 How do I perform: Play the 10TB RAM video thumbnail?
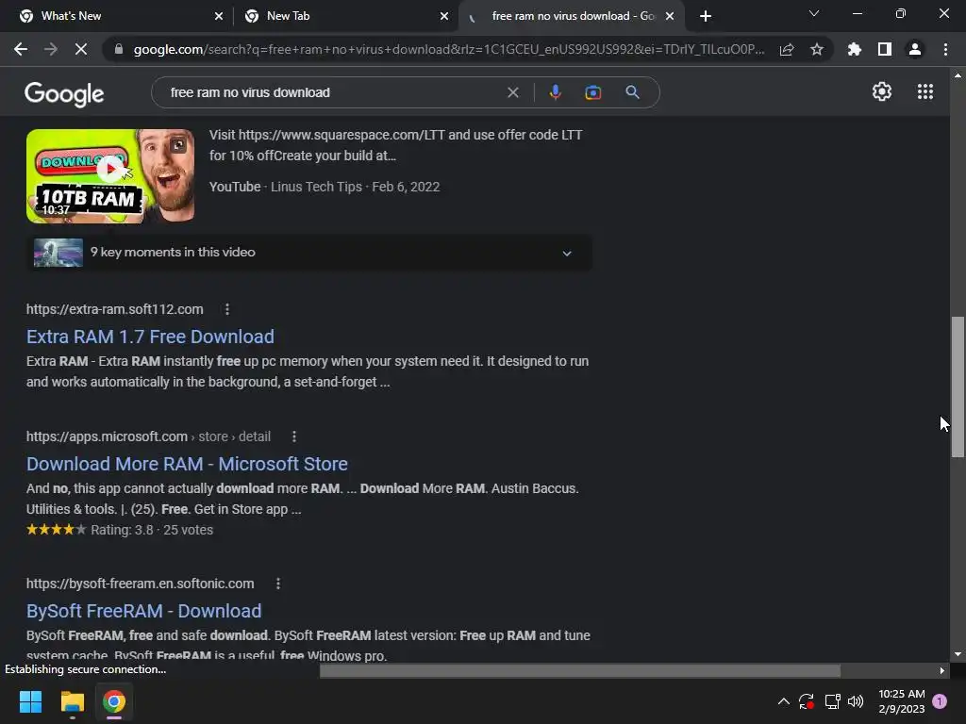pos(110,176)
